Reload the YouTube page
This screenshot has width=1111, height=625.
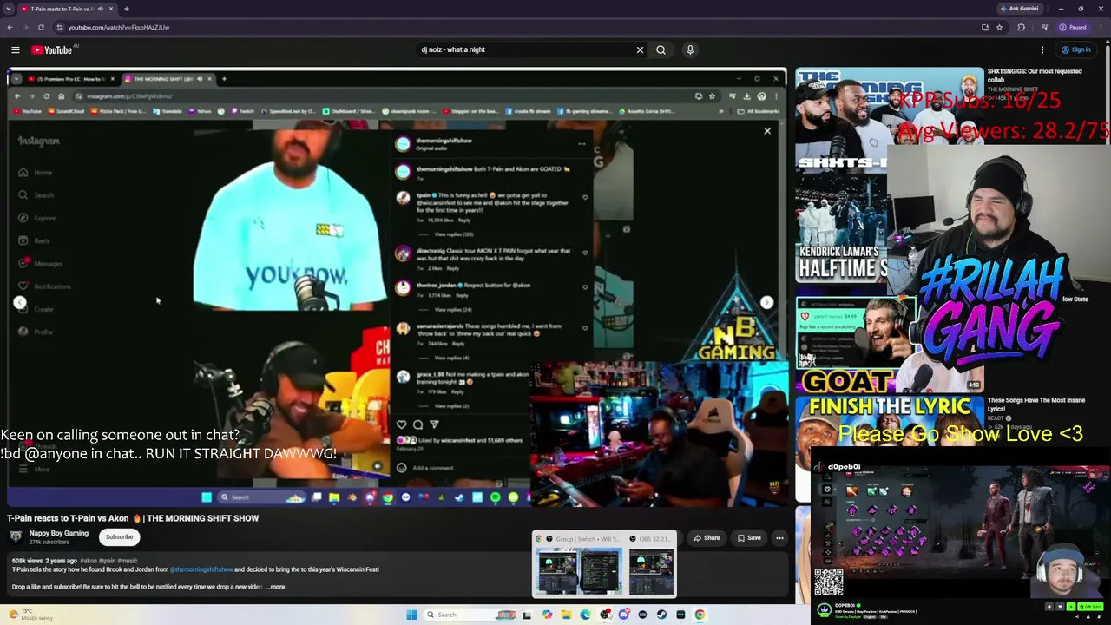[41, 27]
